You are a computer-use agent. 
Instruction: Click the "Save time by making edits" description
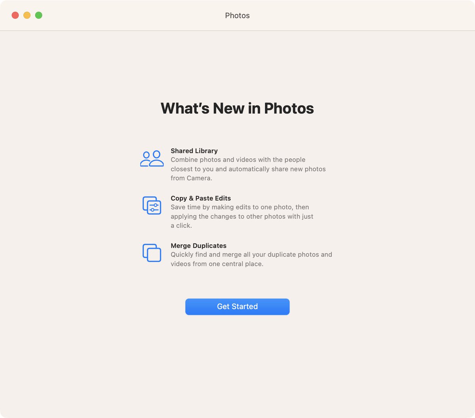point(242,217)
